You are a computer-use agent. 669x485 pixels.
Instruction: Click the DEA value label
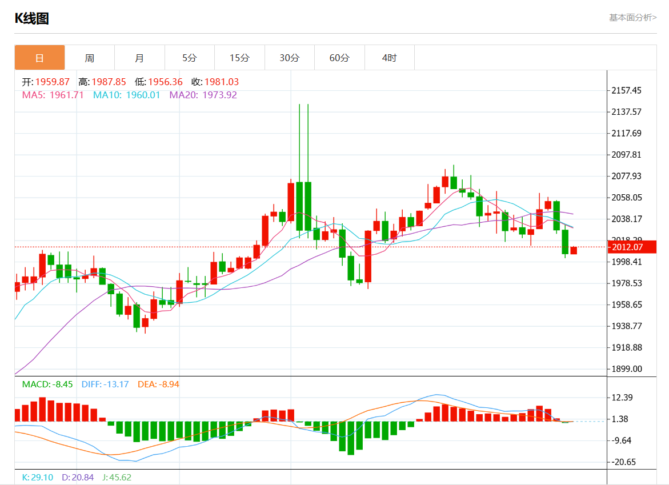coord(158,384)
